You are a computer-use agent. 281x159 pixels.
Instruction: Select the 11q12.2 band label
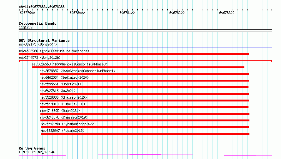pyautogui.click(x=26, y=27)
